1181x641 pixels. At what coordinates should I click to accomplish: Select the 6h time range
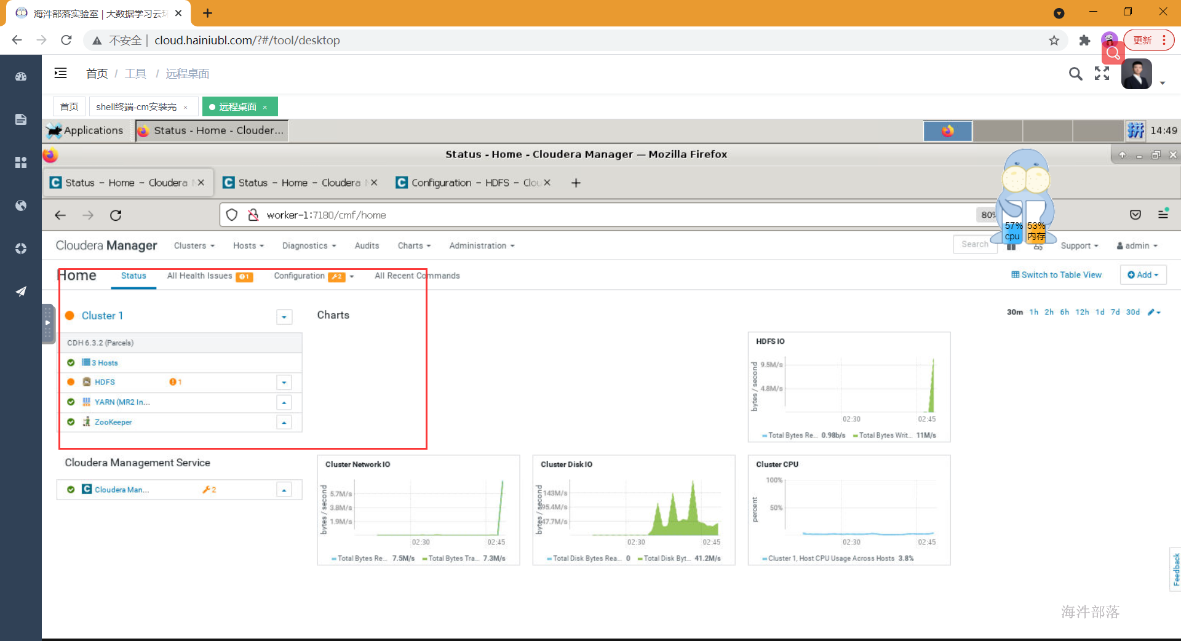pos(1064,312)
